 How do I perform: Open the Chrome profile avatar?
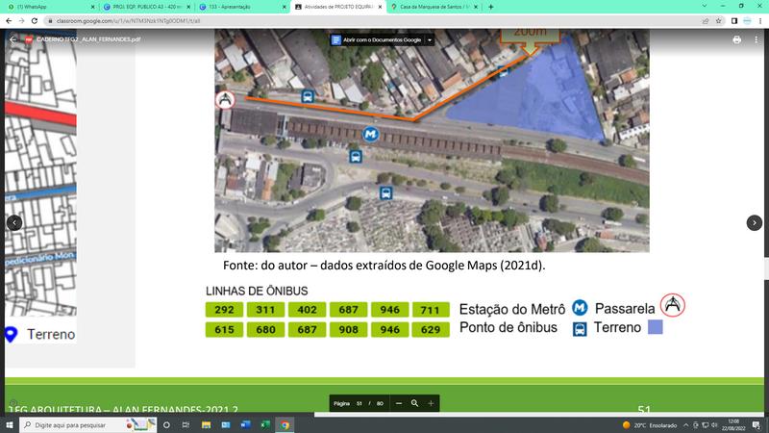tap(747, 20)
